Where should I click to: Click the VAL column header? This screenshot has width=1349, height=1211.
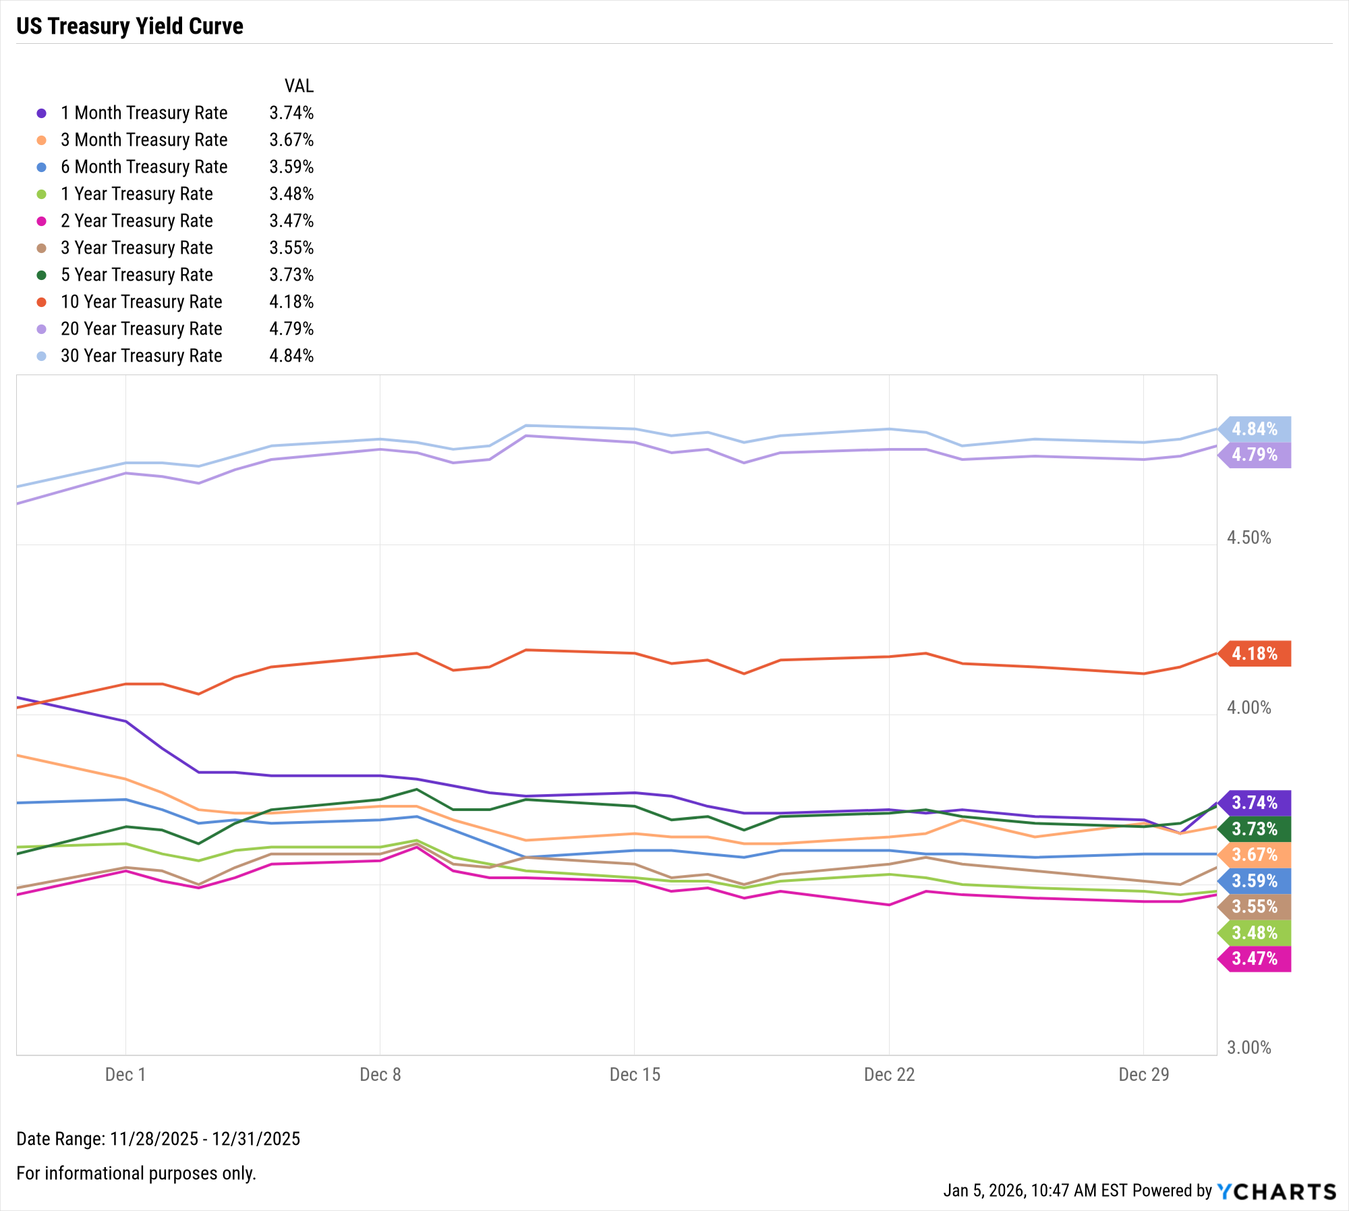(299, 86)
